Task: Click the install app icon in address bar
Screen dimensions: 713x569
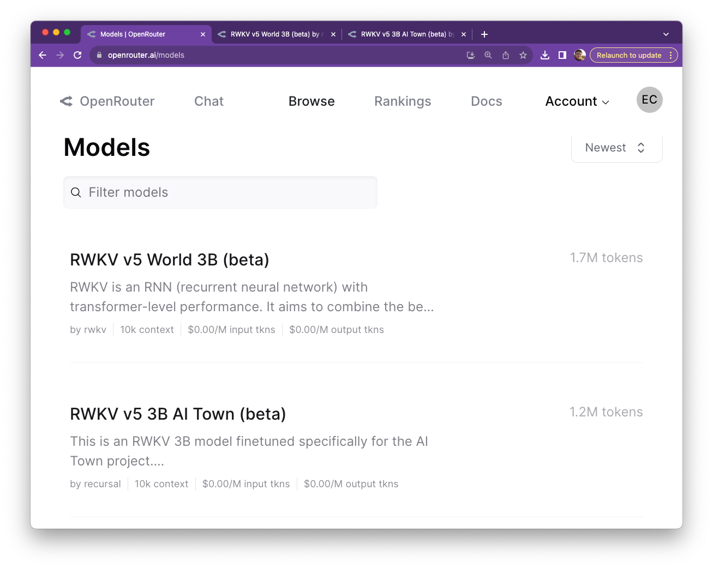Action: pyautogui.click(x=471, y=55)
